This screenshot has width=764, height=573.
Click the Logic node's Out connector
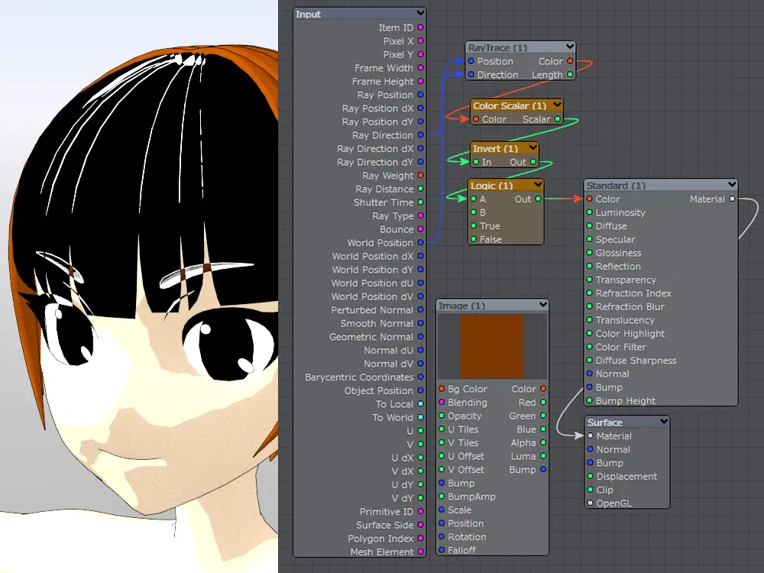[538, 199]
